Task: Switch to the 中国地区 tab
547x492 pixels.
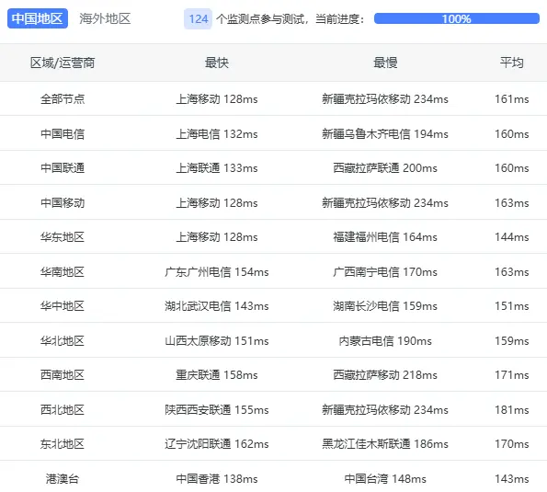Action: (38, 18)
